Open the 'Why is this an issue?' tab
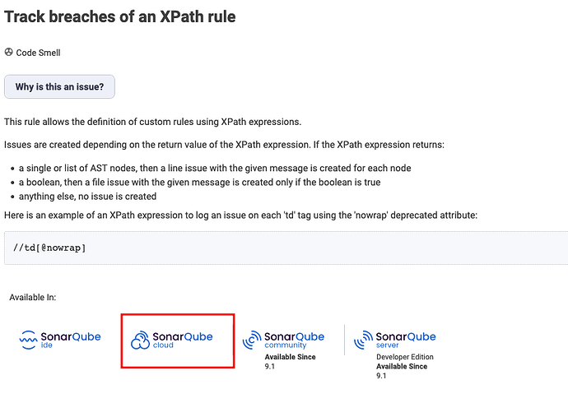 pyautogui.click(x=59, y=86)
